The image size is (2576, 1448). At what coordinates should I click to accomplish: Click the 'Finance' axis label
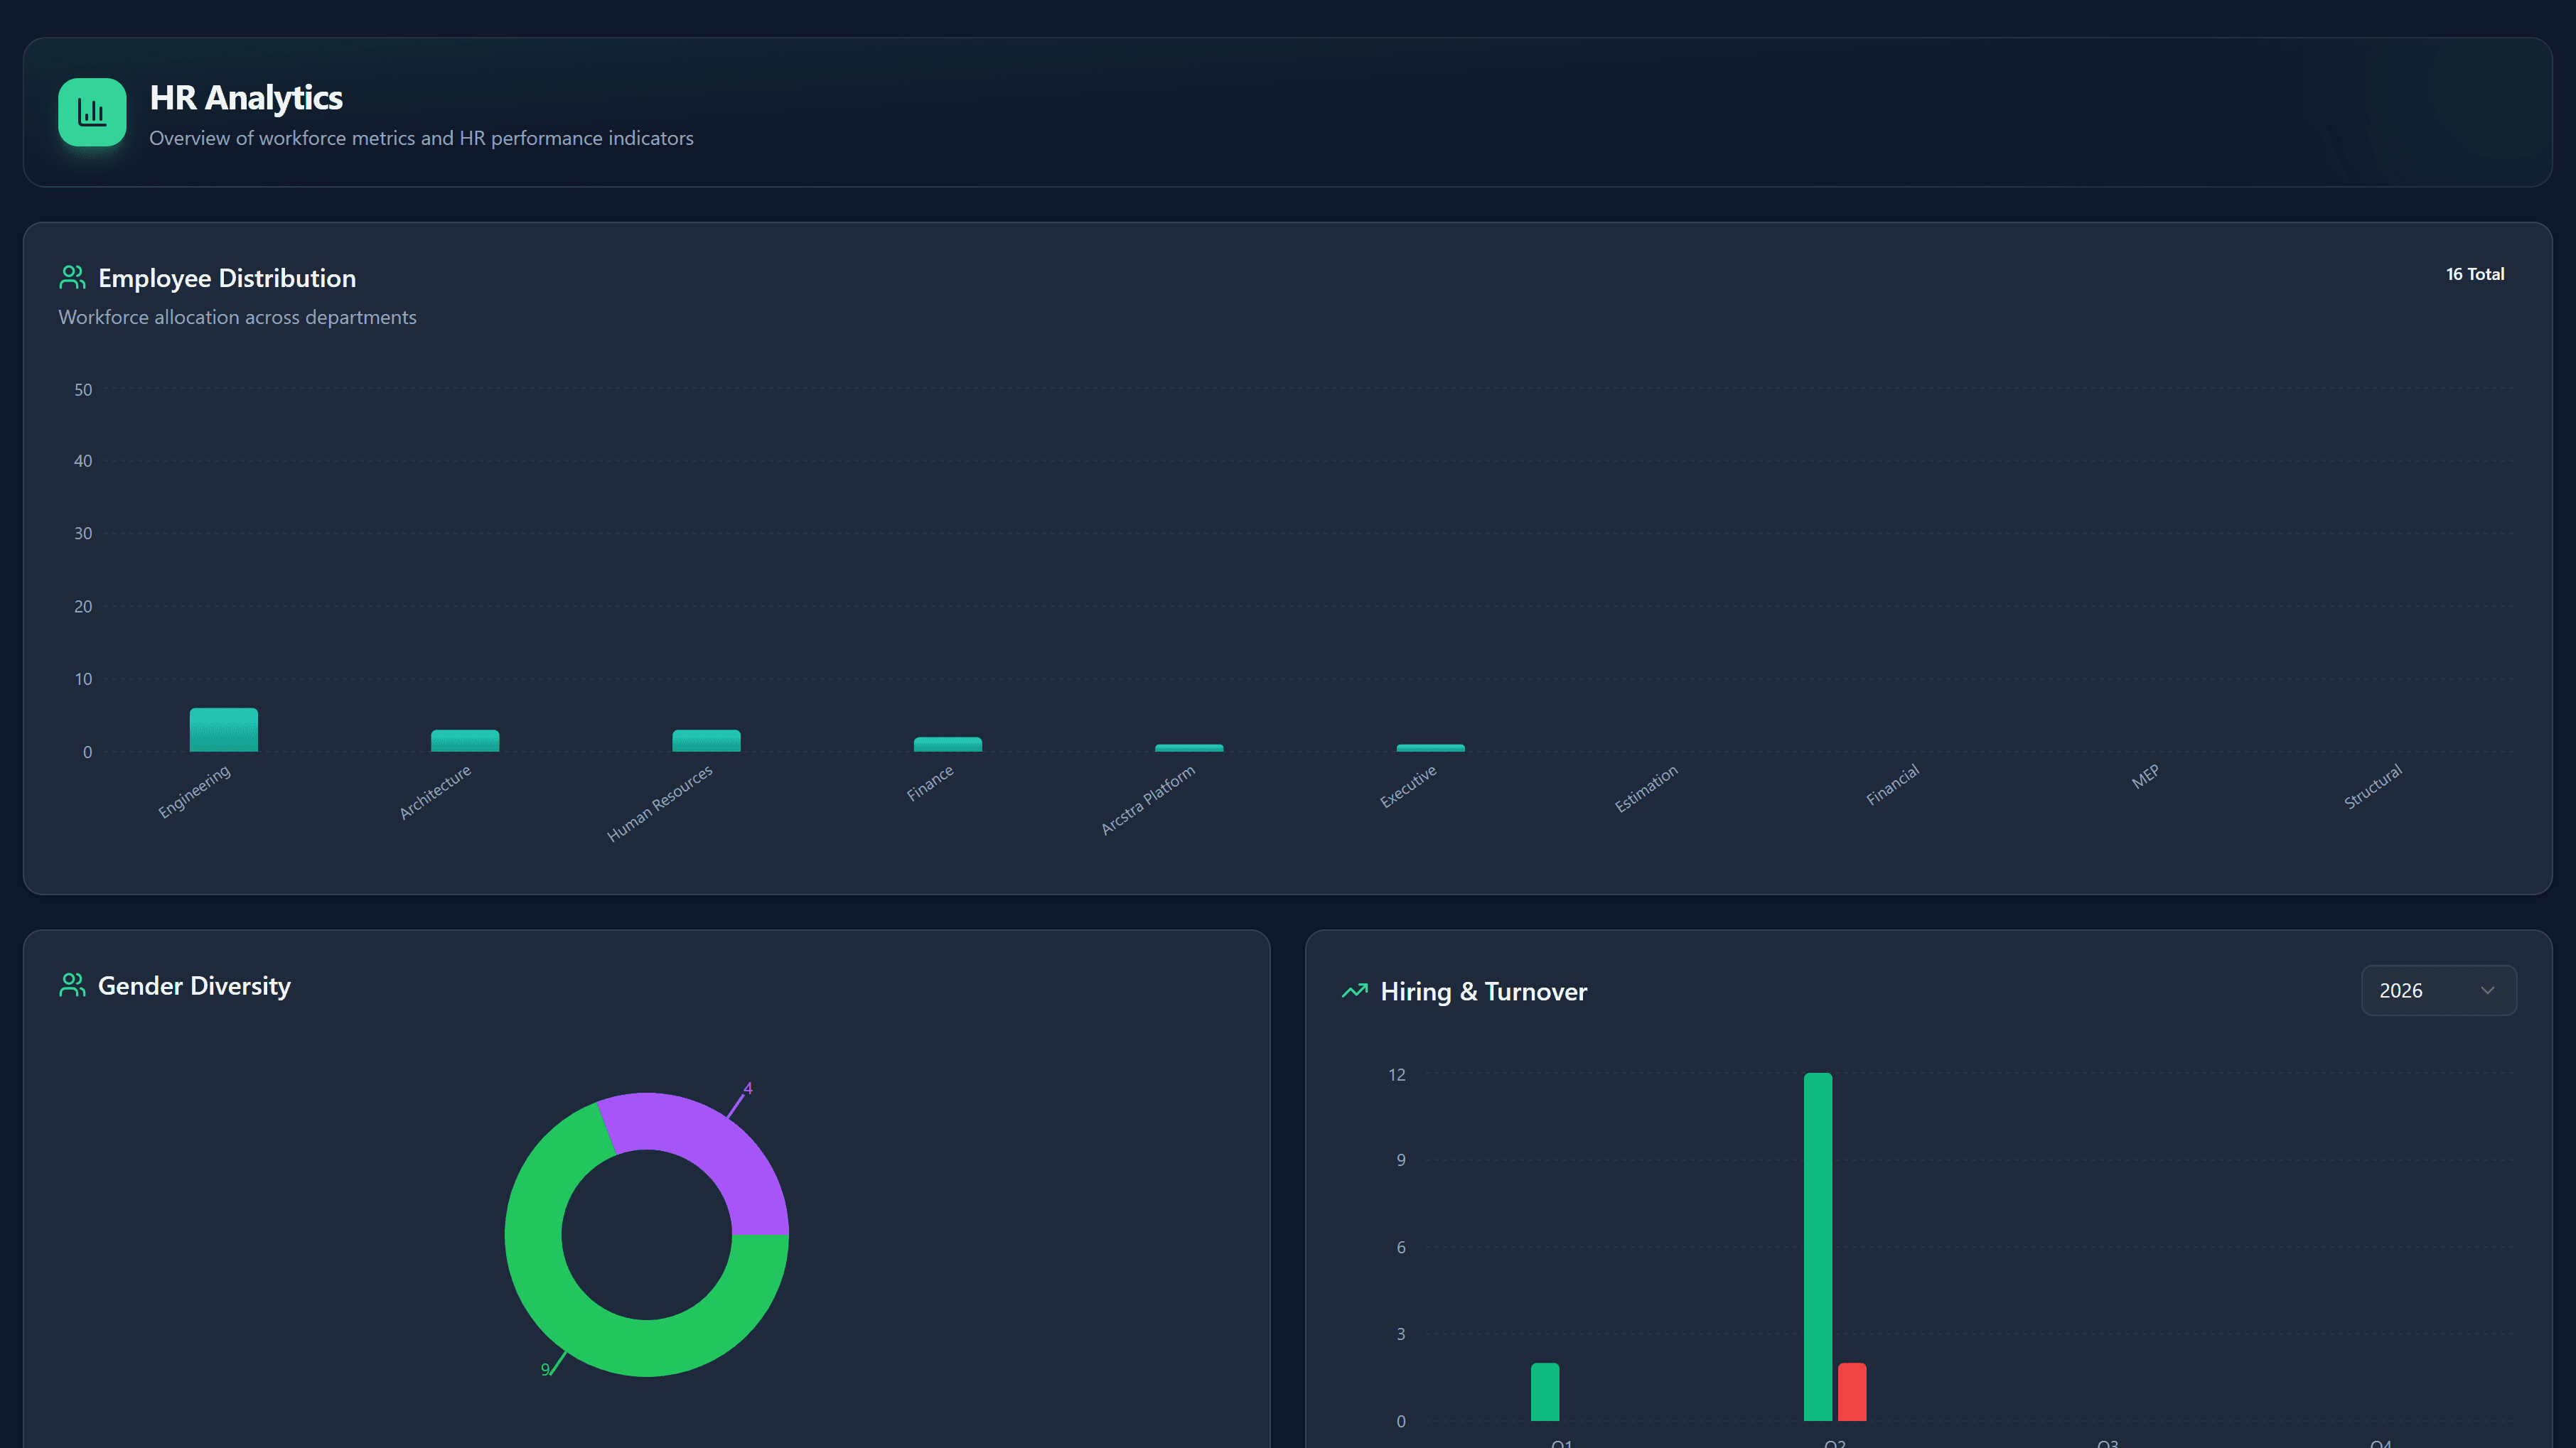click(930, 784)
